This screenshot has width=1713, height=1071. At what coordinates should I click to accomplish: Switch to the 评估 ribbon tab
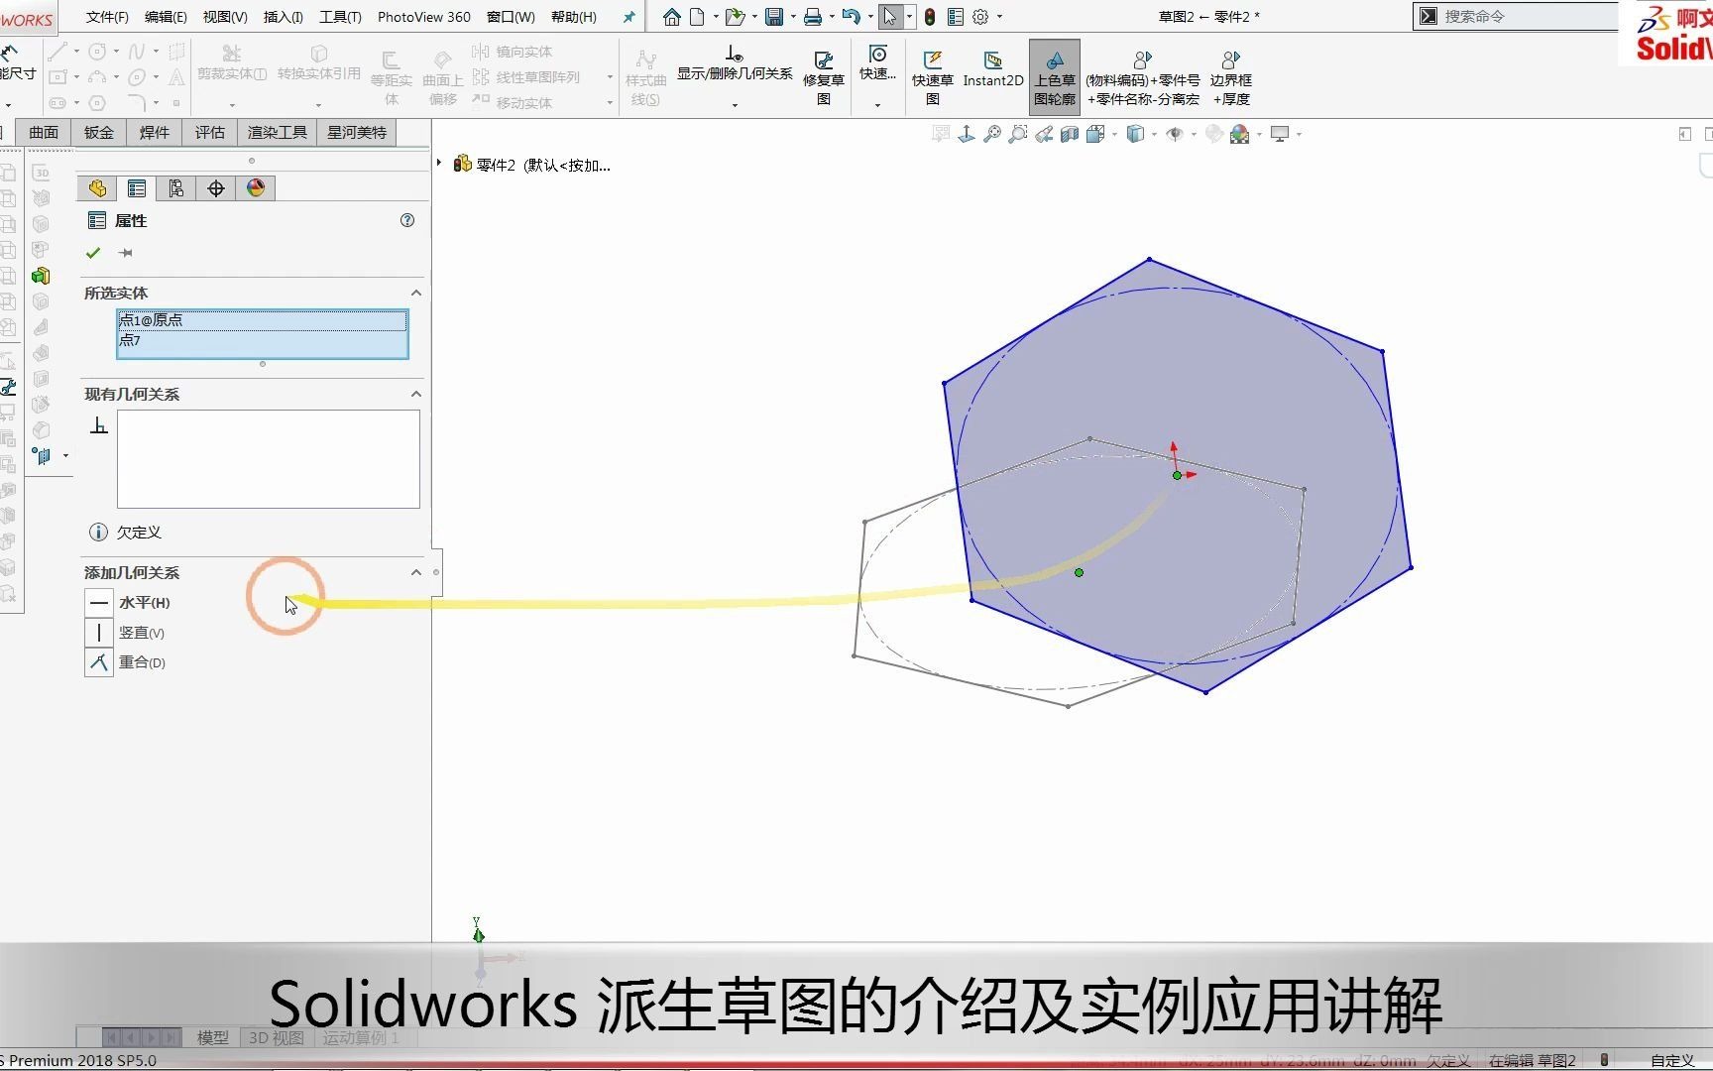[x=210, y=133]
